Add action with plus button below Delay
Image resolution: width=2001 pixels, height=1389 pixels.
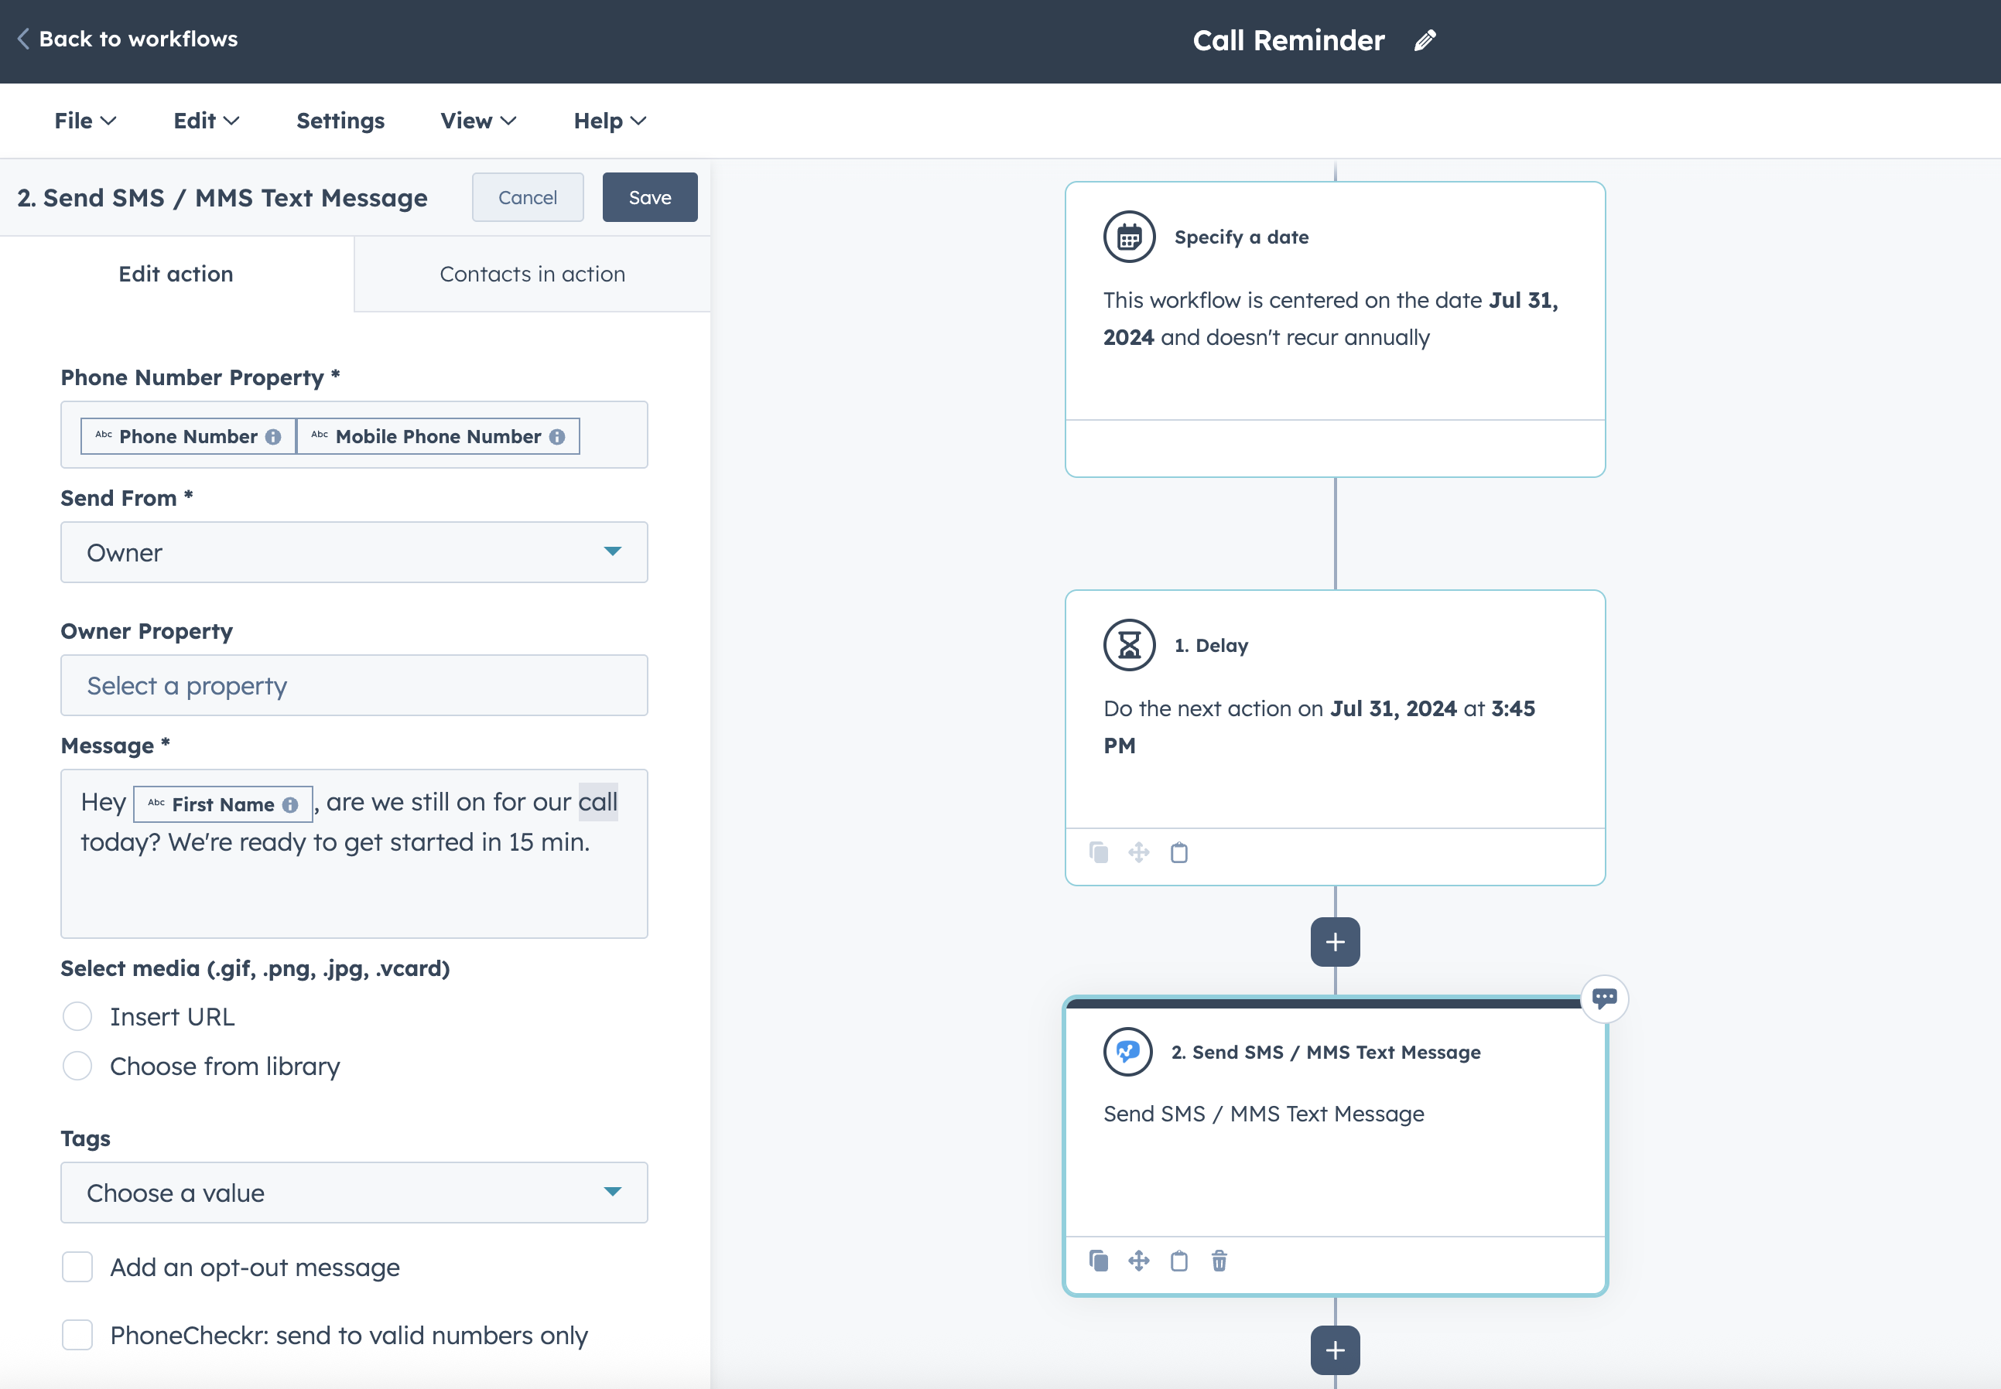point(1334,942)
